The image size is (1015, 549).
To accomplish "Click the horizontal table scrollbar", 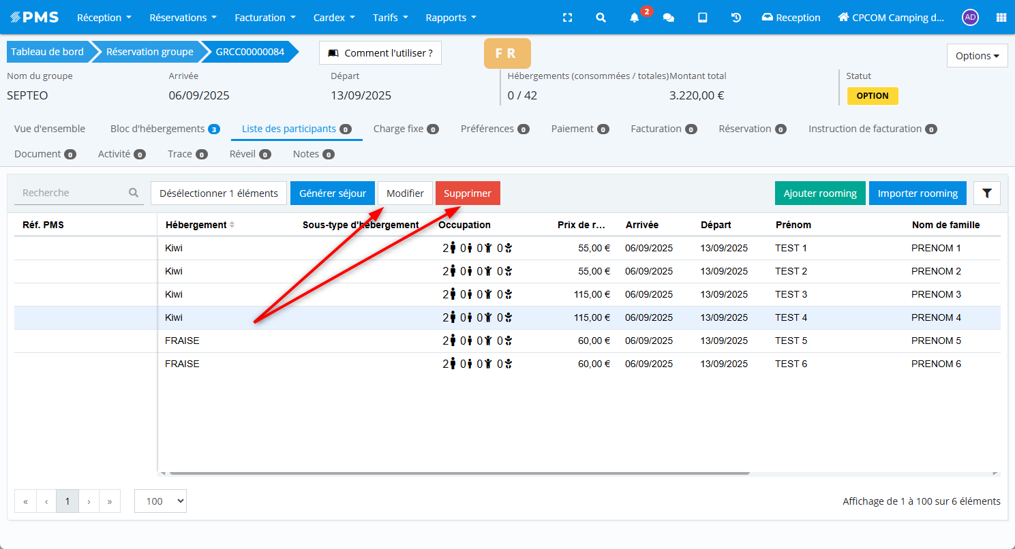I will point(459,473).
